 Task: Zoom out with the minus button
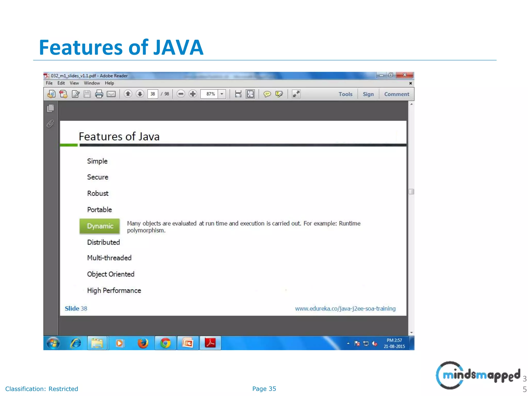pyautogui.click(x=181, y=94)
